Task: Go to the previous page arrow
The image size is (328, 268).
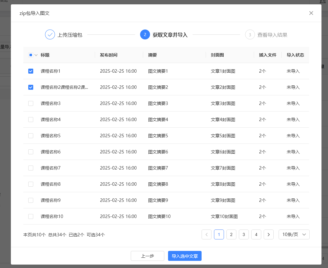Action: coord(207,234)
